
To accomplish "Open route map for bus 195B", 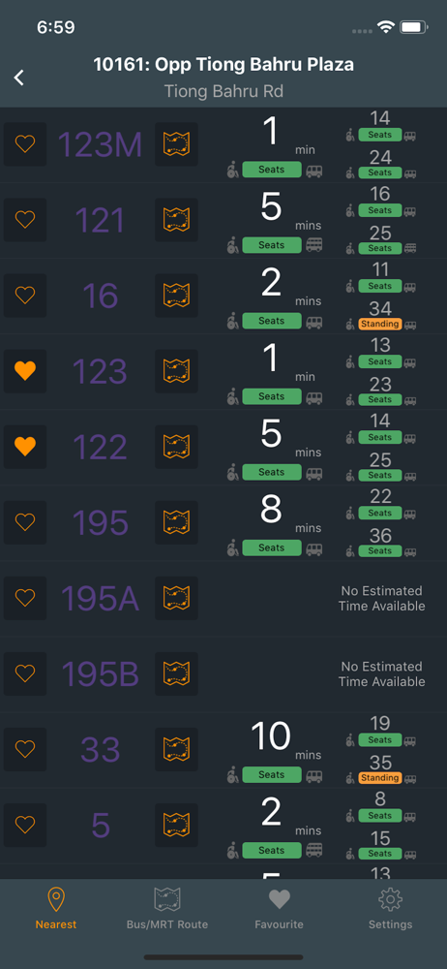I will (x=177, y=673).
